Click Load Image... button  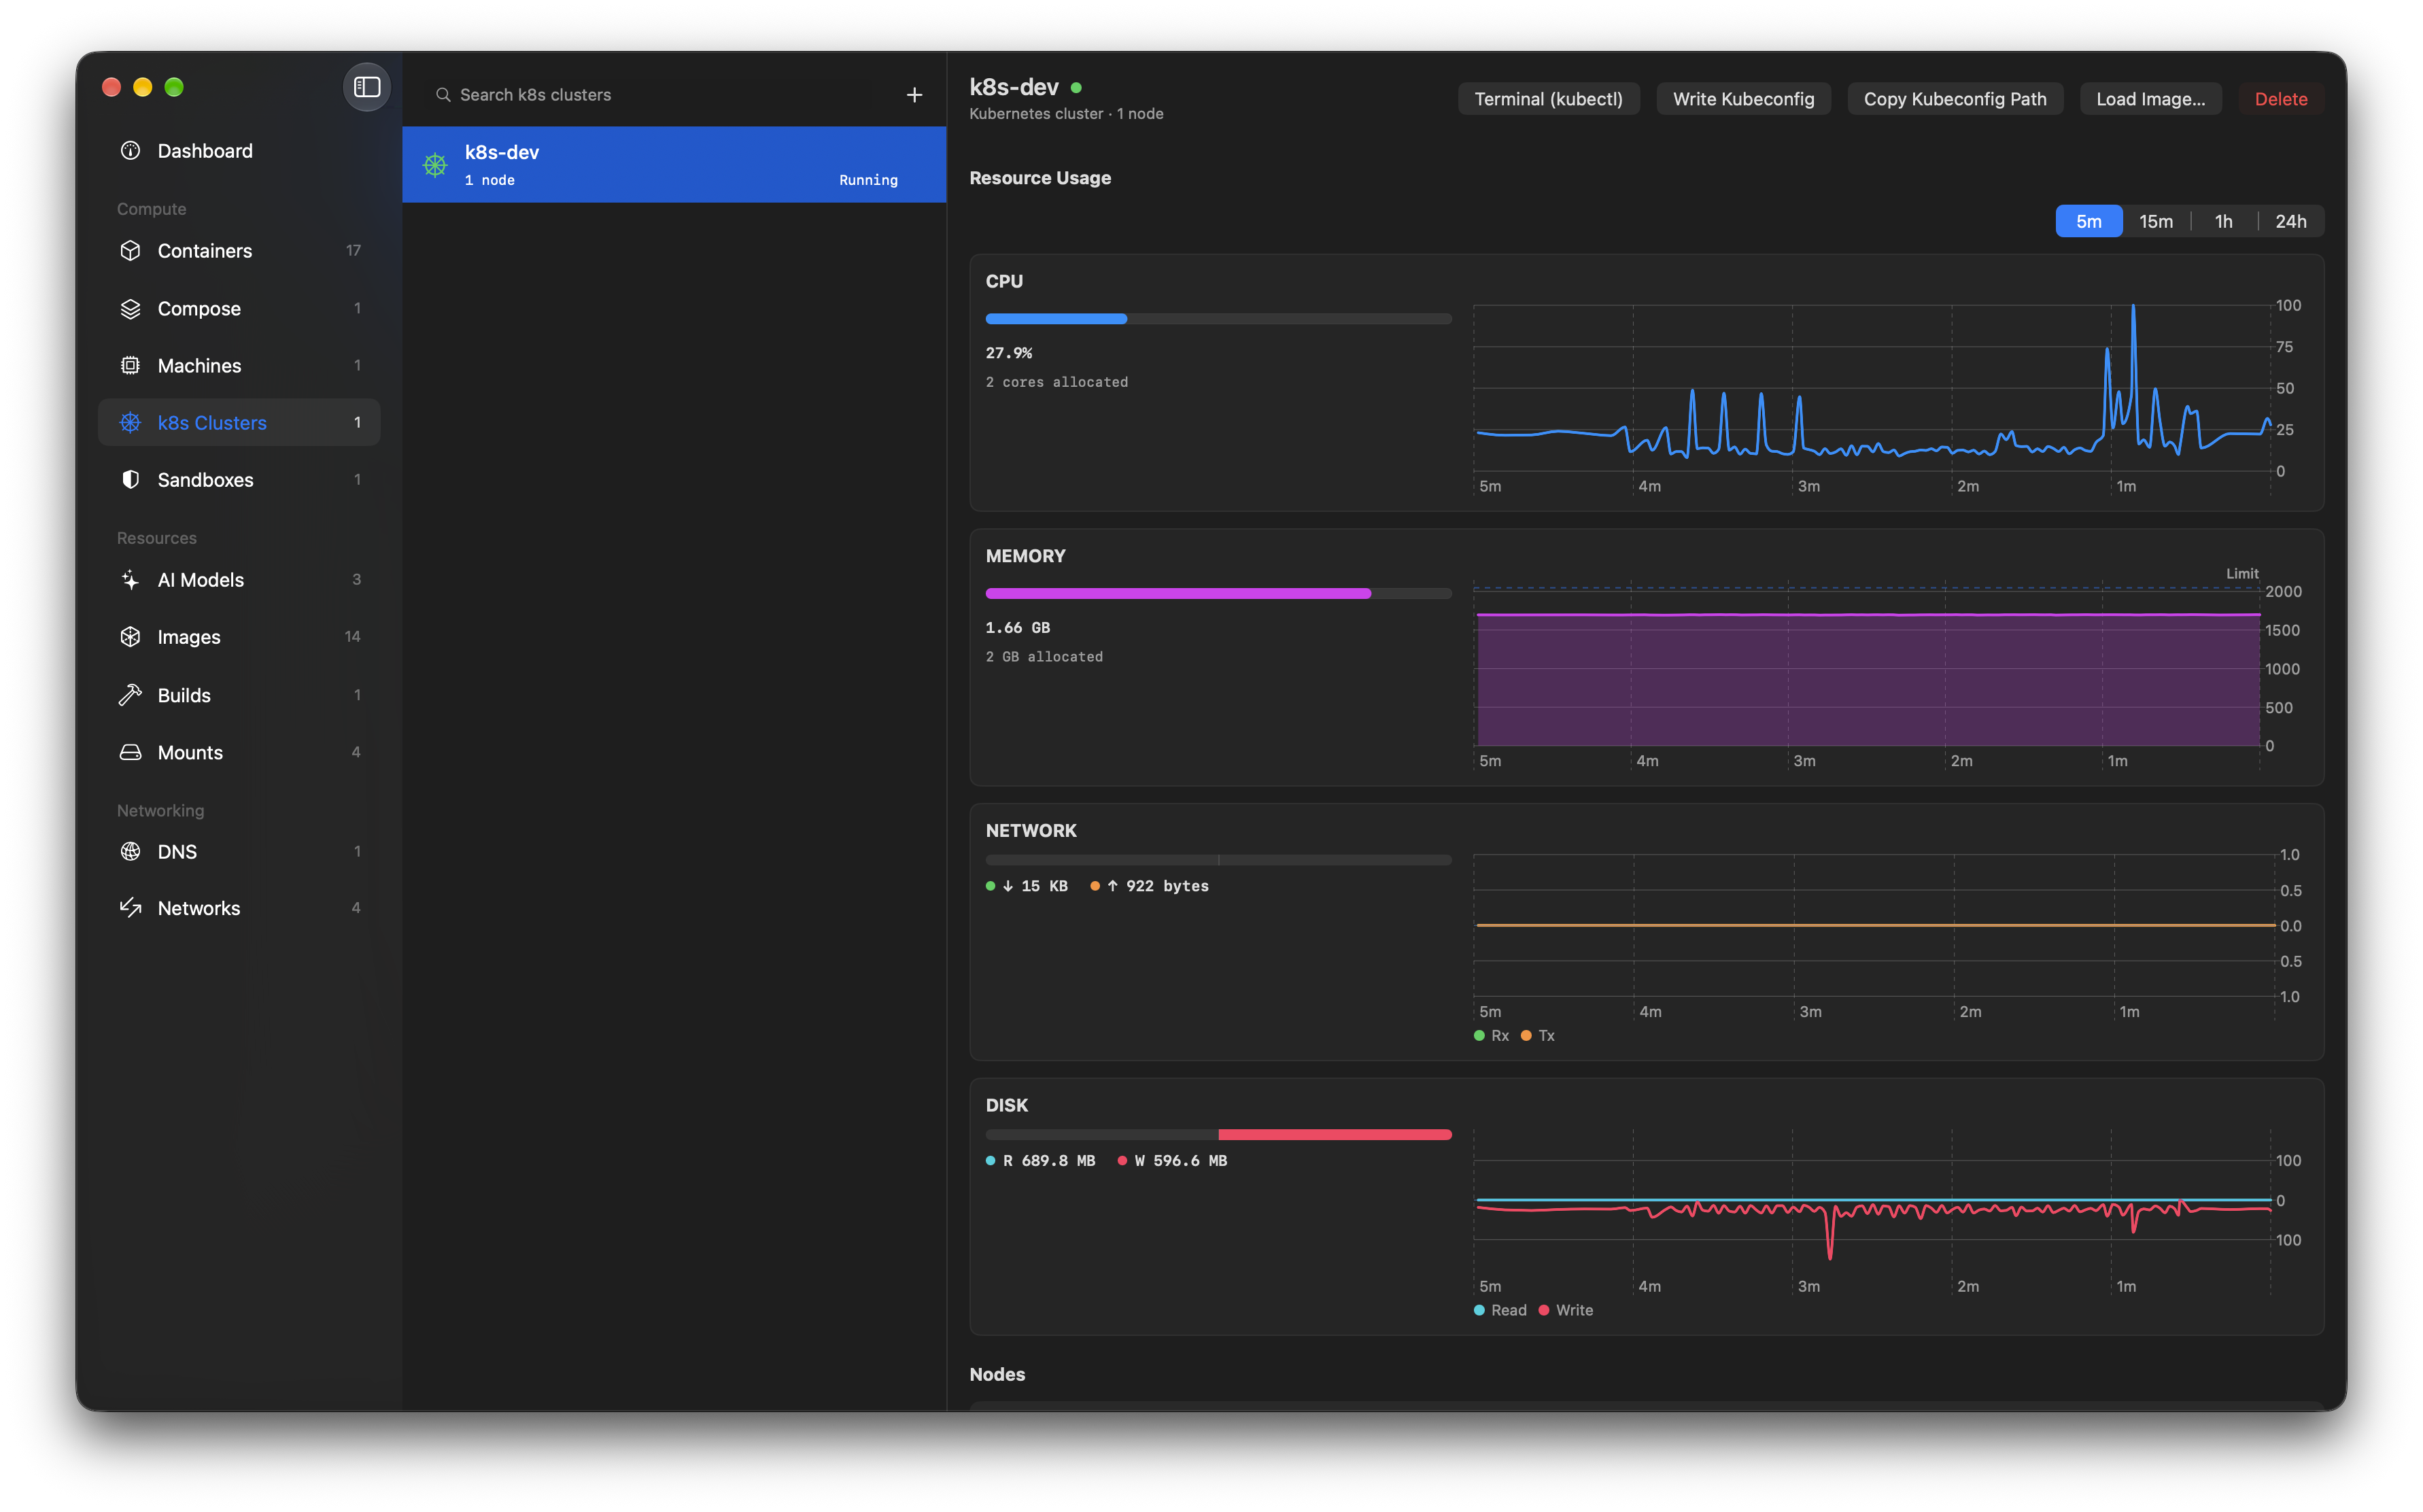click(x=2150, y=99)
